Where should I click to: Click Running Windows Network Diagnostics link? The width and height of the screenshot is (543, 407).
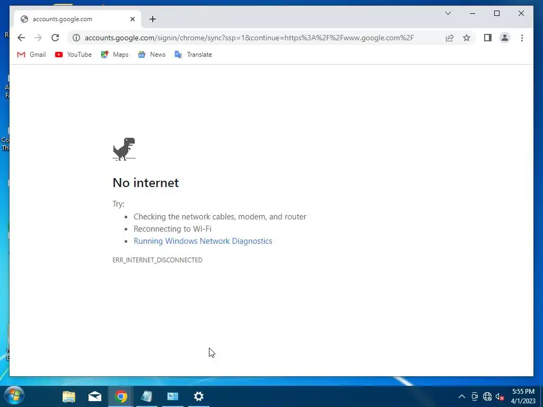pyautogui.click(x=203, y=241)
